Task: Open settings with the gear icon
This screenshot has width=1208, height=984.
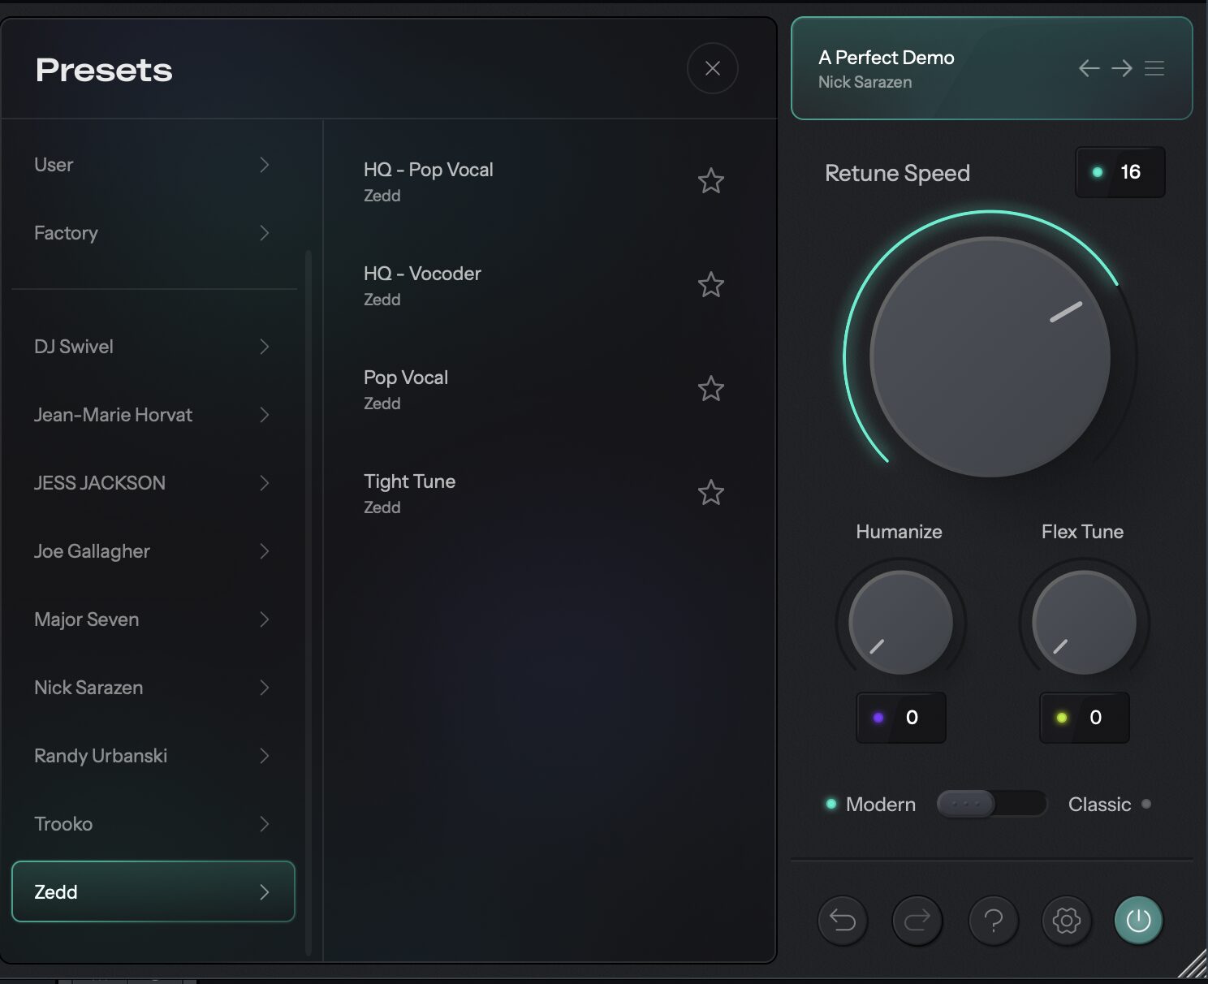Action: (1066, 920)
